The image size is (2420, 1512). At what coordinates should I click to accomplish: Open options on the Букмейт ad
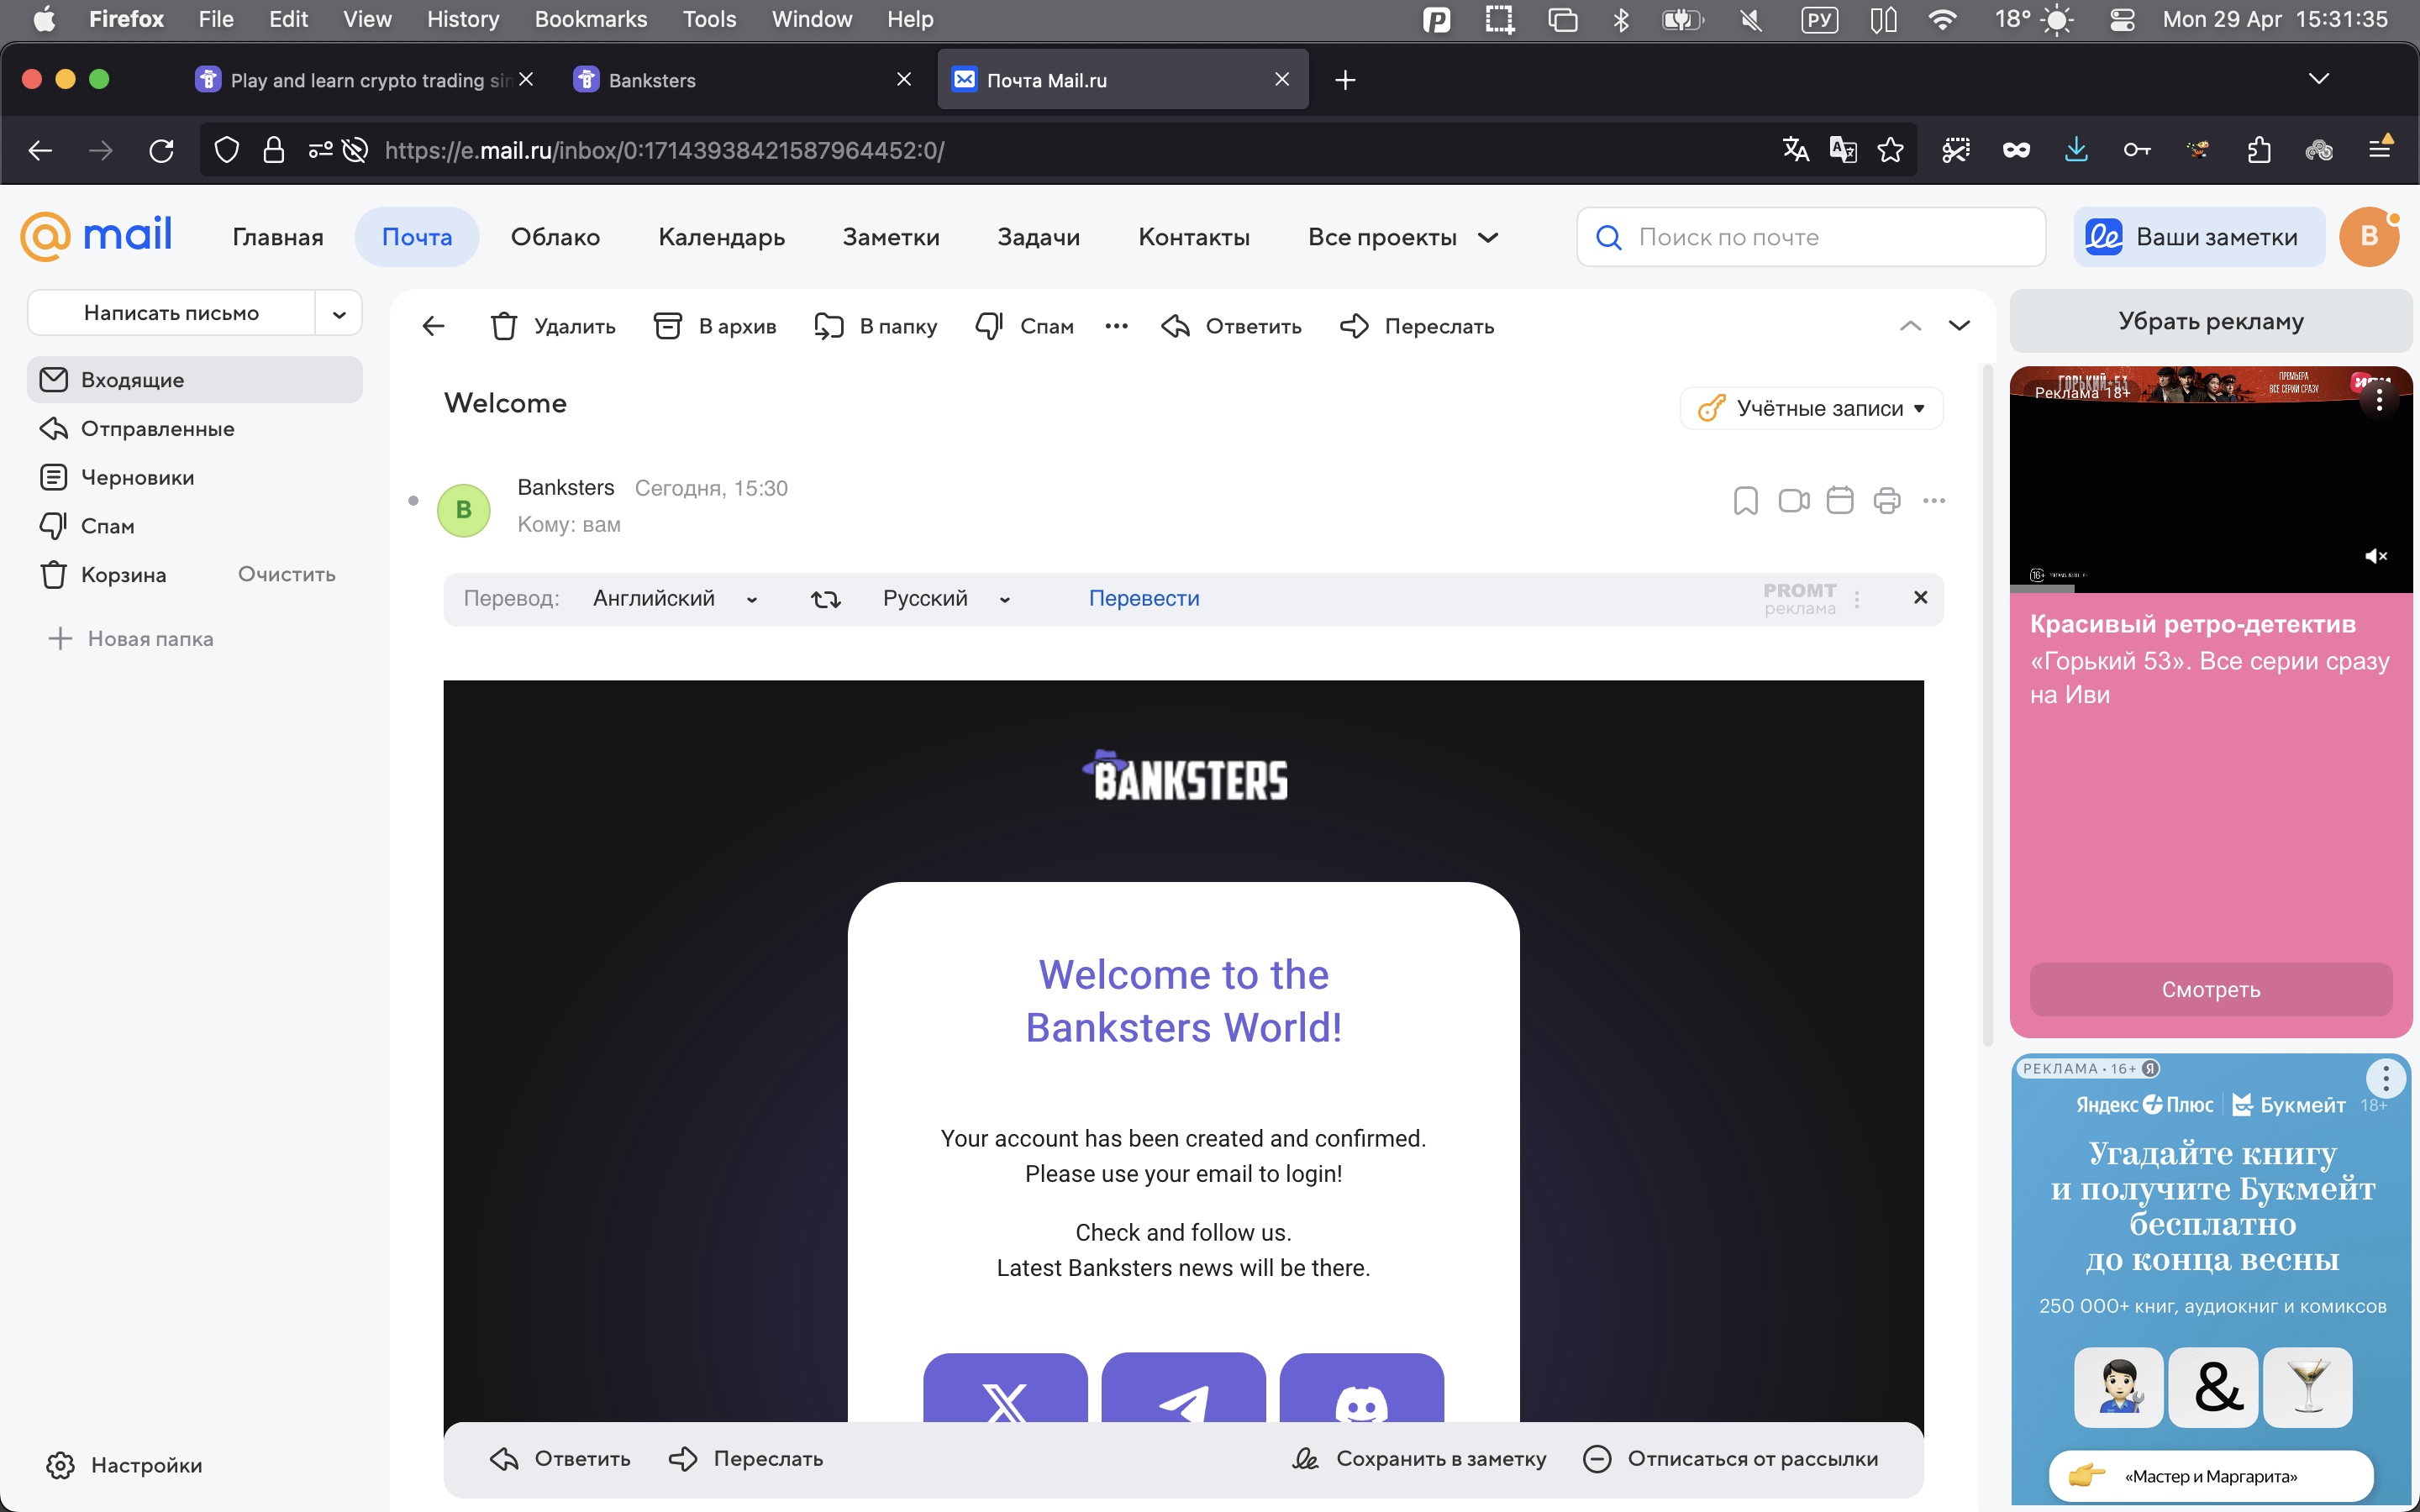point(2385,1078)
